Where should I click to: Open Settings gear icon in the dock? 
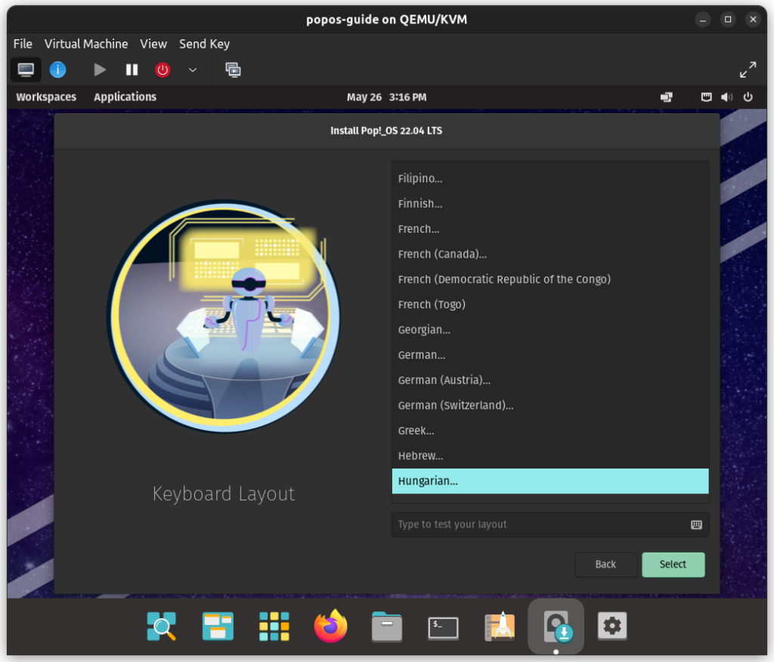point(612,626)
